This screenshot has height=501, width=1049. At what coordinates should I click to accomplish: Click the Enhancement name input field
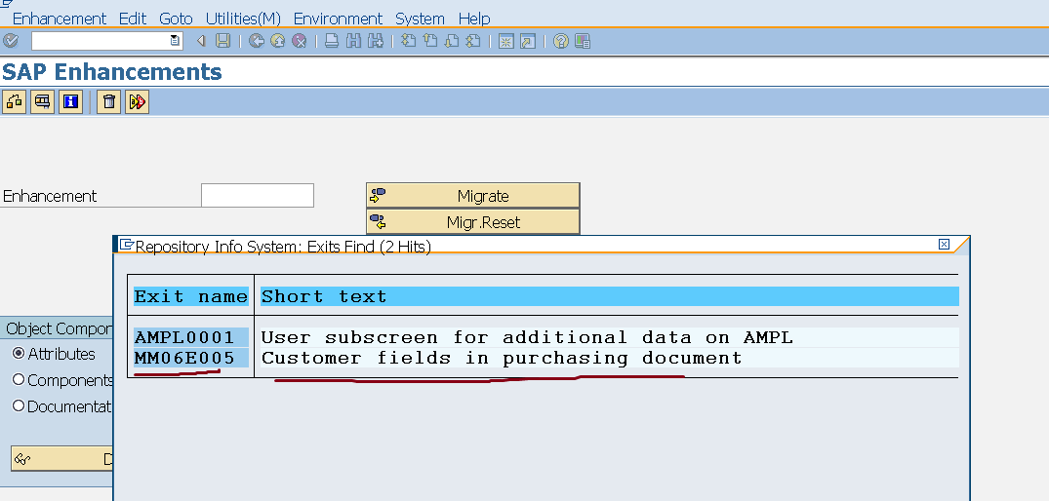click(258, 195)
